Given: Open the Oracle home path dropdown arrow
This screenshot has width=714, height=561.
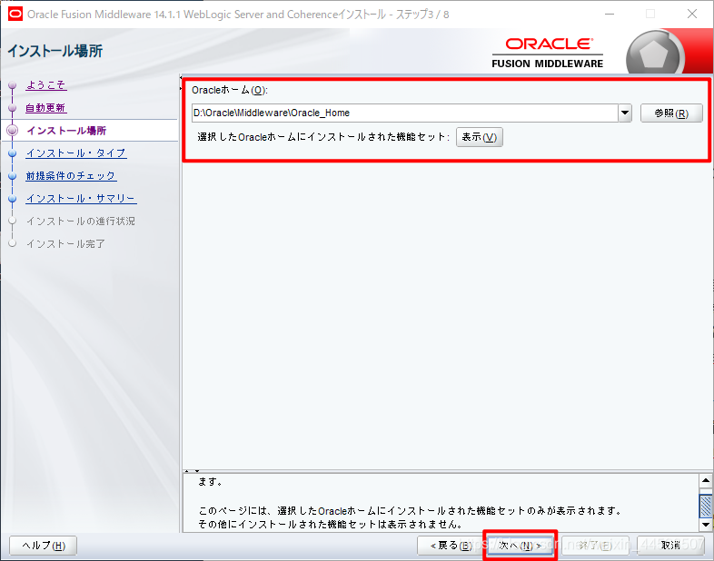Looking at the screenshot, I should [625, 113].
